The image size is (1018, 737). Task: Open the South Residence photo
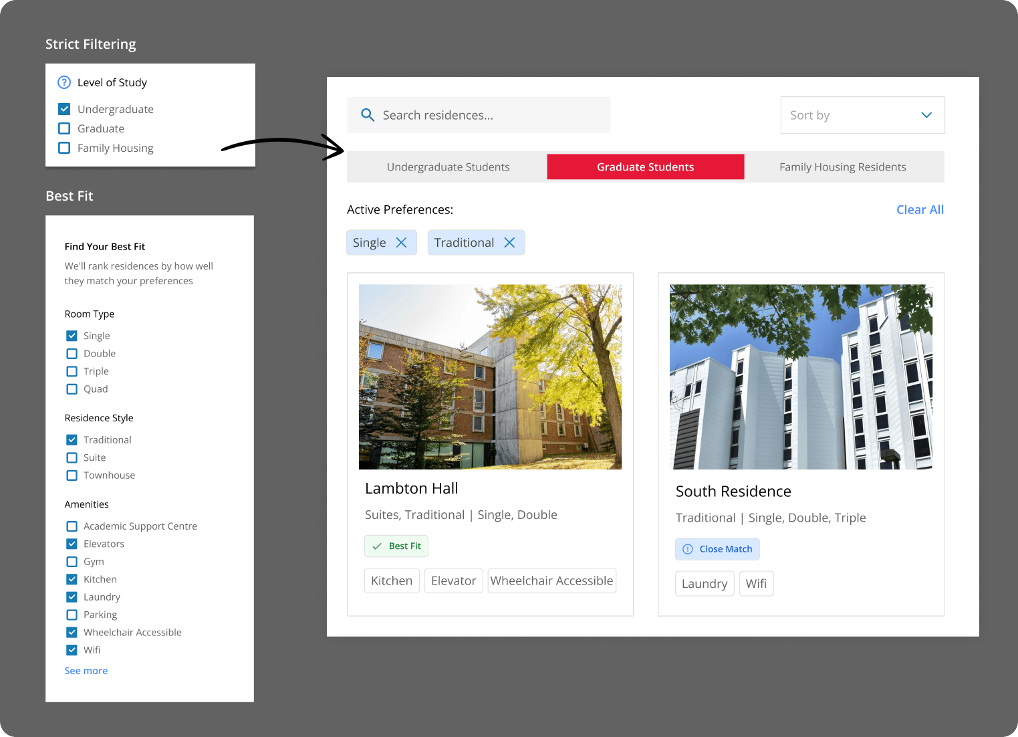[x=801, y=377]
